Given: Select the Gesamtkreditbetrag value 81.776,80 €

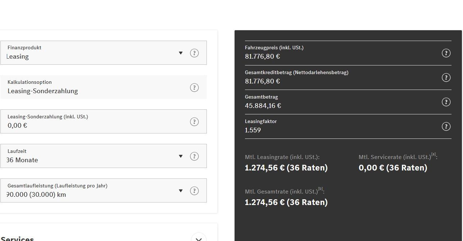Looking at the screenshot, I should point(262,81).
